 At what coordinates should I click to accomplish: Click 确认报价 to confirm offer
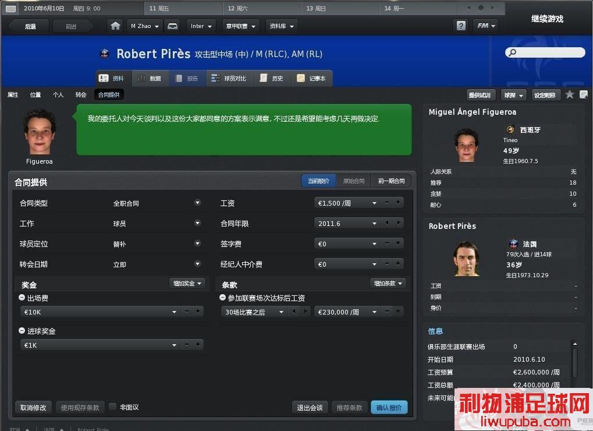pyautogui.click(x=389, y=407)
